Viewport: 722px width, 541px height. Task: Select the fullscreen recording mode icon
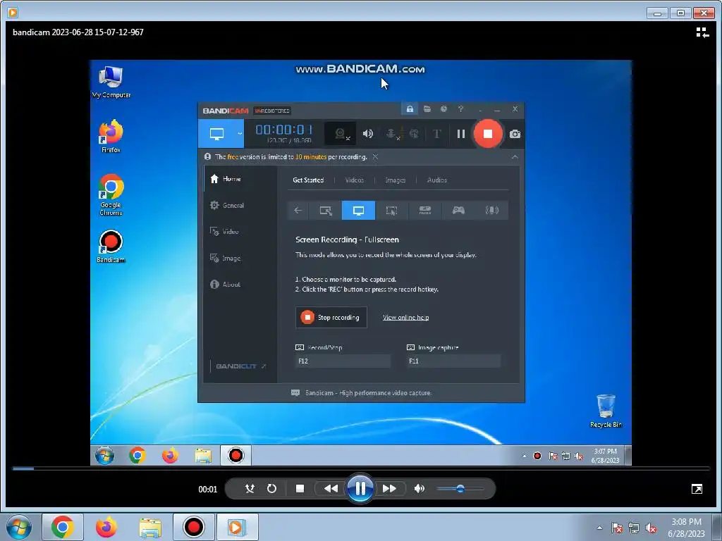pos(358,210)
